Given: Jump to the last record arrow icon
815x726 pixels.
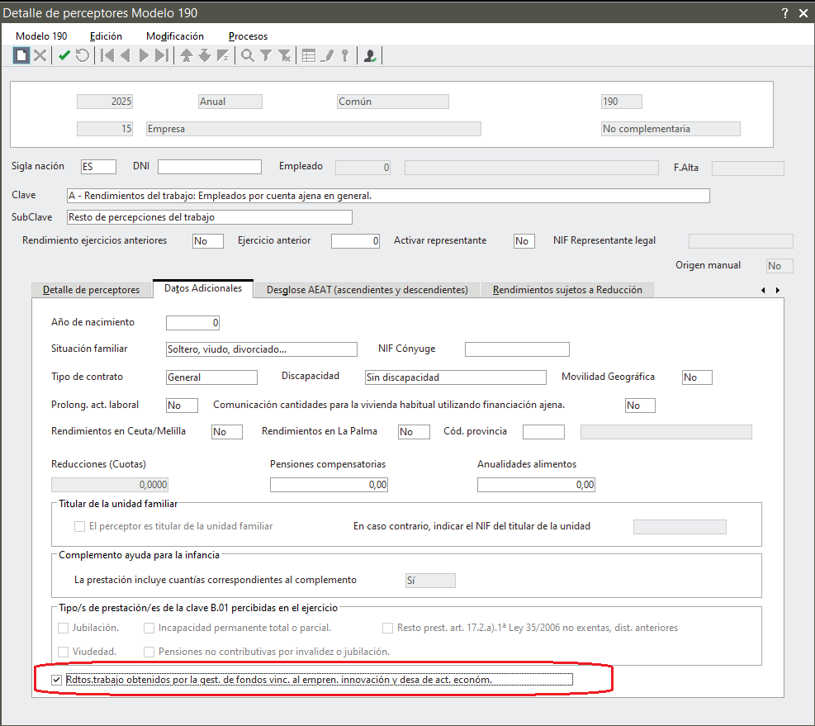Looking at the screenshot, I should pyautogui.click(x=162, y=55).
